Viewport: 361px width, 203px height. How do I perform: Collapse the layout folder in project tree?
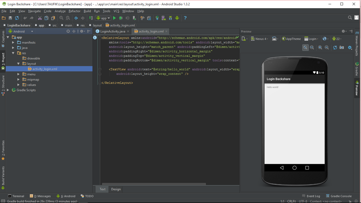18,63
